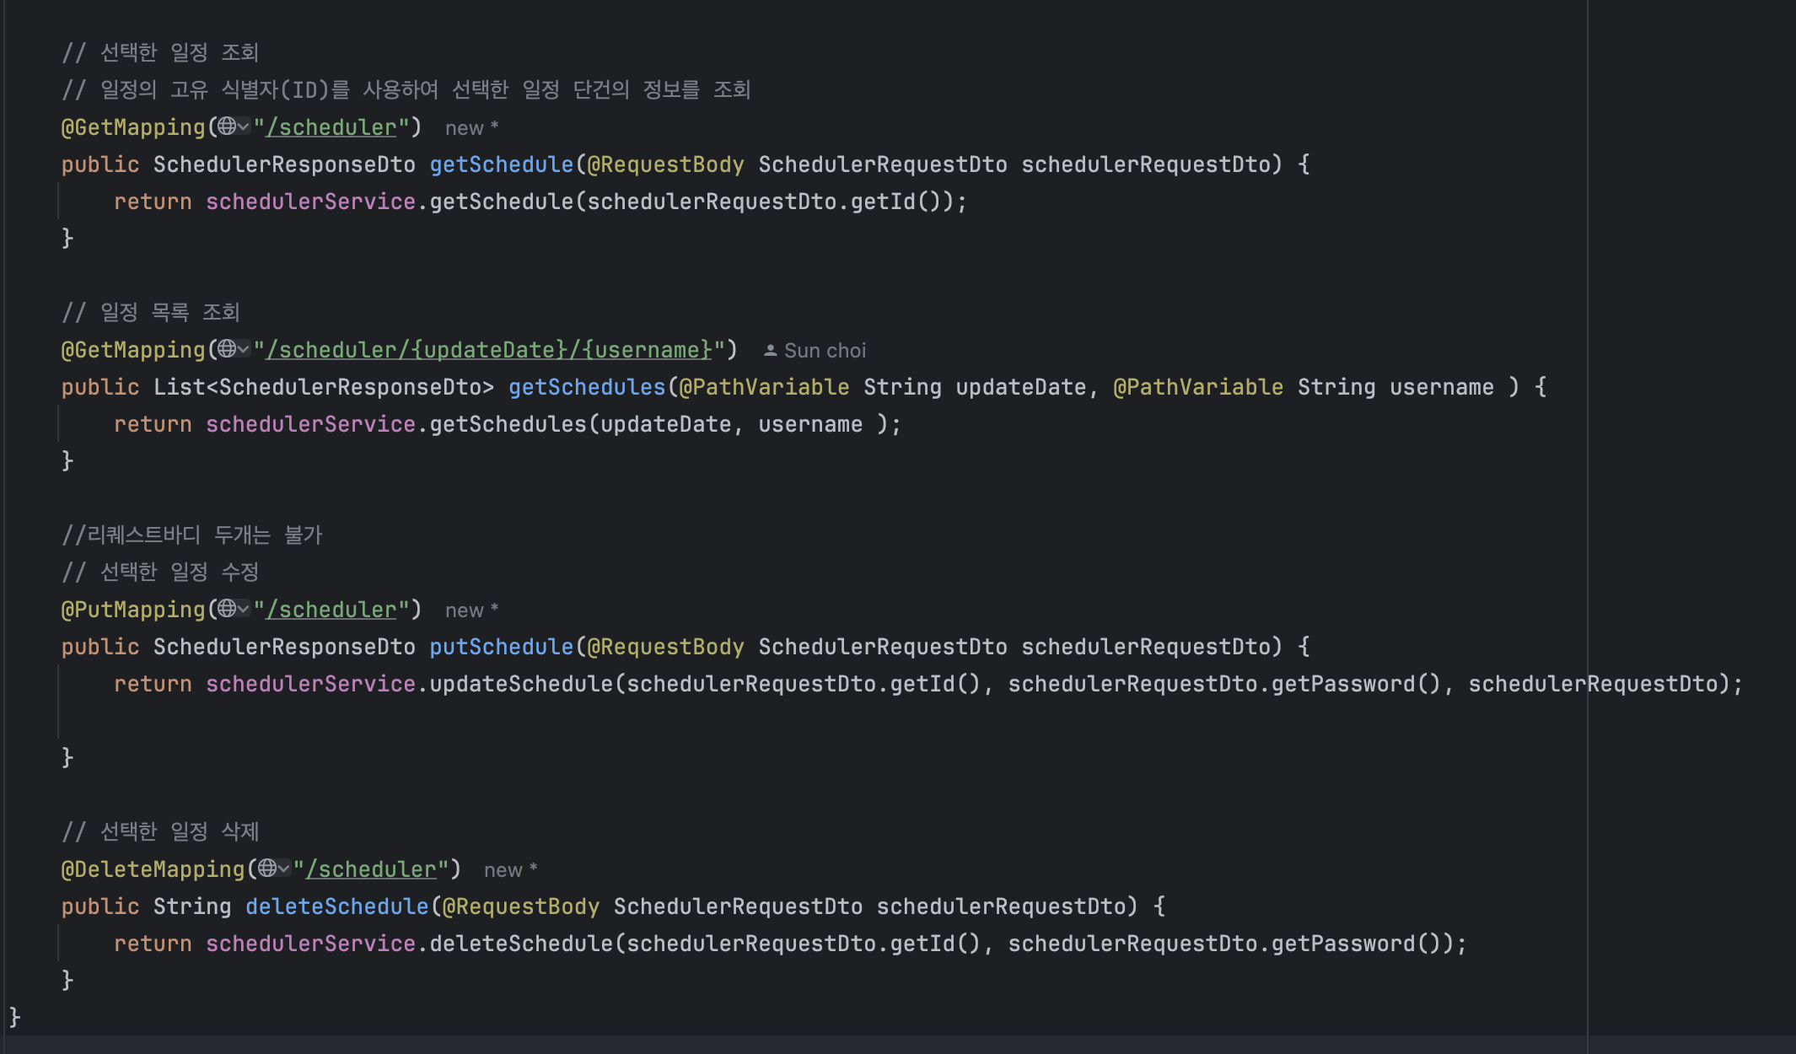Click the globe icon in the DeleteMapping annotation
Image resolution: width=1796 pixels, height=1054 pixels.
266,868
